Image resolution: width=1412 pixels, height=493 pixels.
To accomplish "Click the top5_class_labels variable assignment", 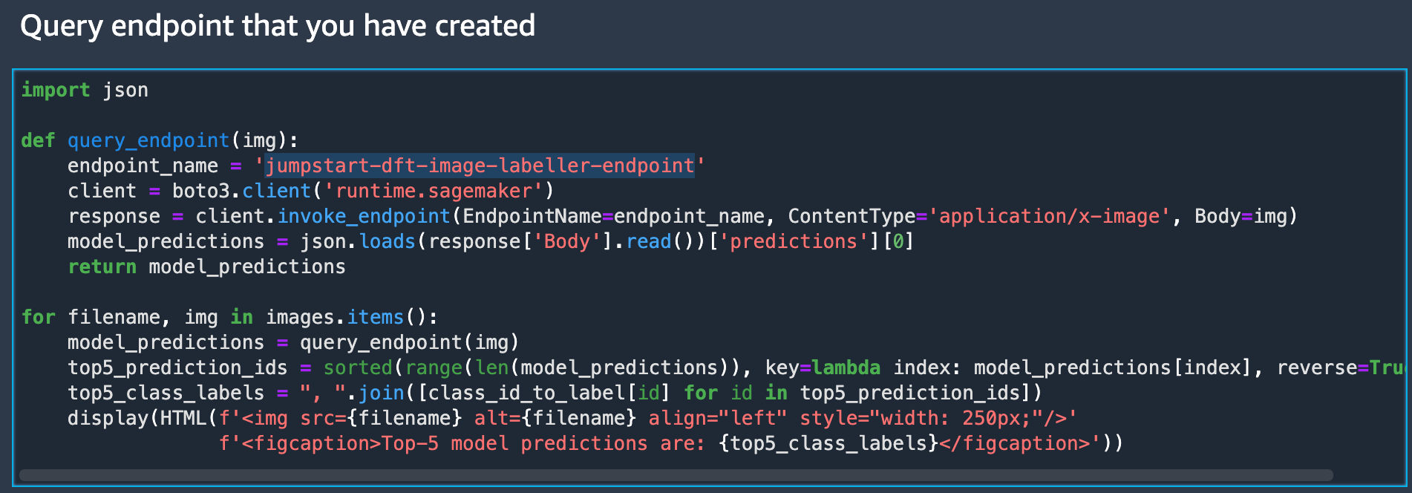I will pyautogui.click(x=166, y=393).
